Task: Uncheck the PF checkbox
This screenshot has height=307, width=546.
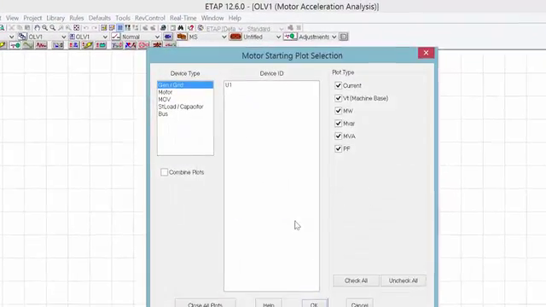Action: (x=338, y=148)
